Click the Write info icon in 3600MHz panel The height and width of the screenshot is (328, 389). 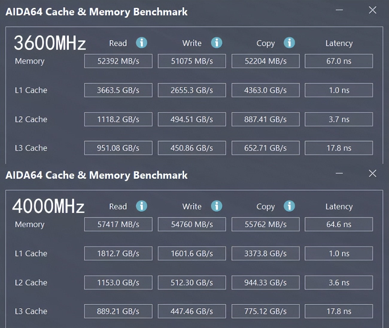(217, 43)
